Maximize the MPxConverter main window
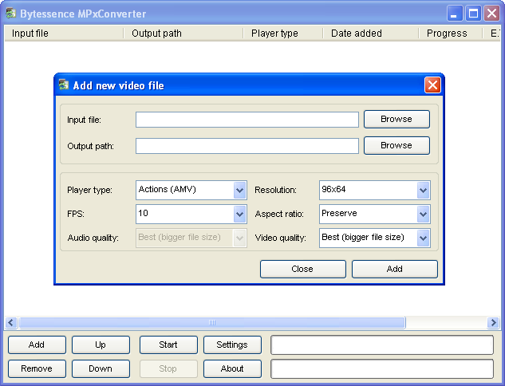 click(473, 14)
